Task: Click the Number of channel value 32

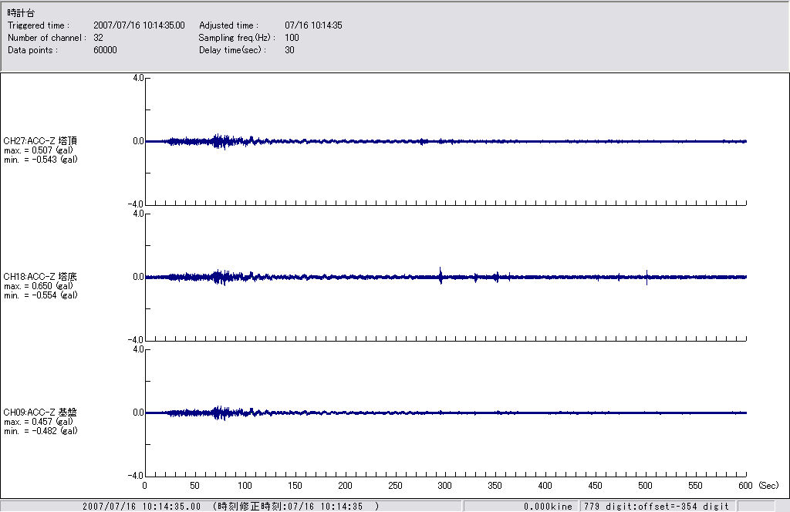Action: [98, 38]
